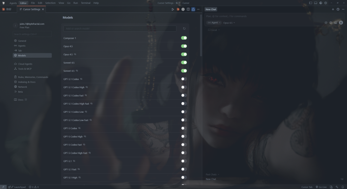This screenshot has width=347, height=189.
Task: Click the globe web icon in chat input
Action: point(331,23)
